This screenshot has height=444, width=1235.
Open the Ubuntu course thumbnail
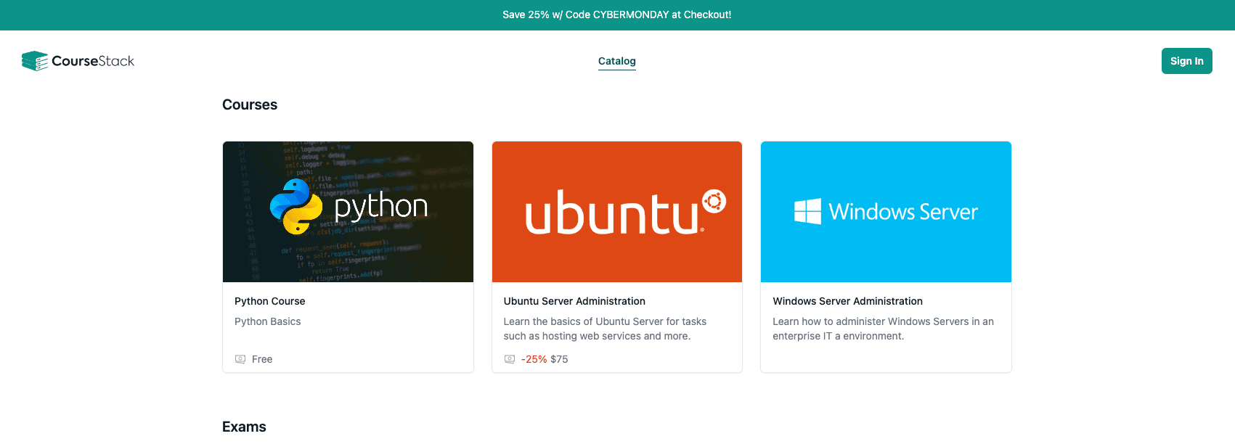coord(617,212)
